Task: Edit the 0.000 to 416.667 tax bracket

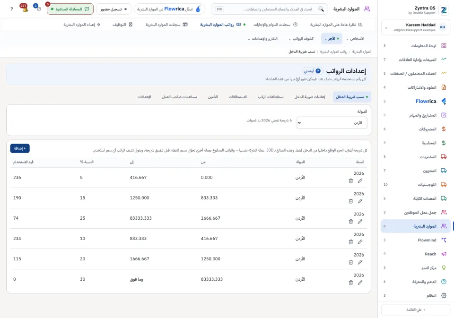Action: [360, 181]
